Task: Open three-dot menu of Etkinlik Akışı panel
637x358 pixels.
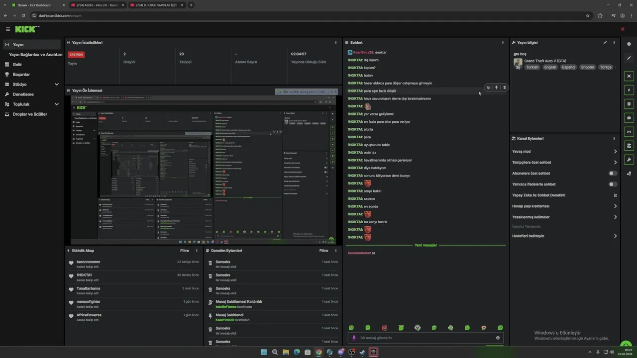Action: pyautogui.click(x=197, y=251)
